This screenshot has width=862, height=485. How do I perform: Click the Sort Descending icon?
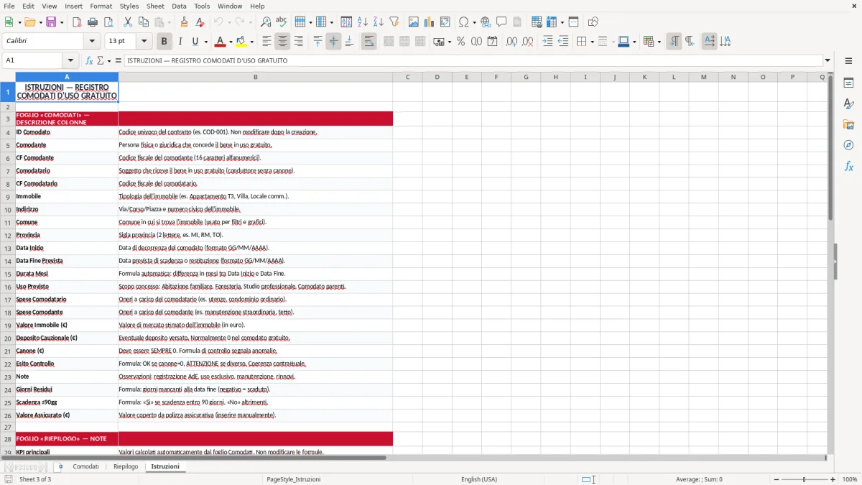(378, 22)
